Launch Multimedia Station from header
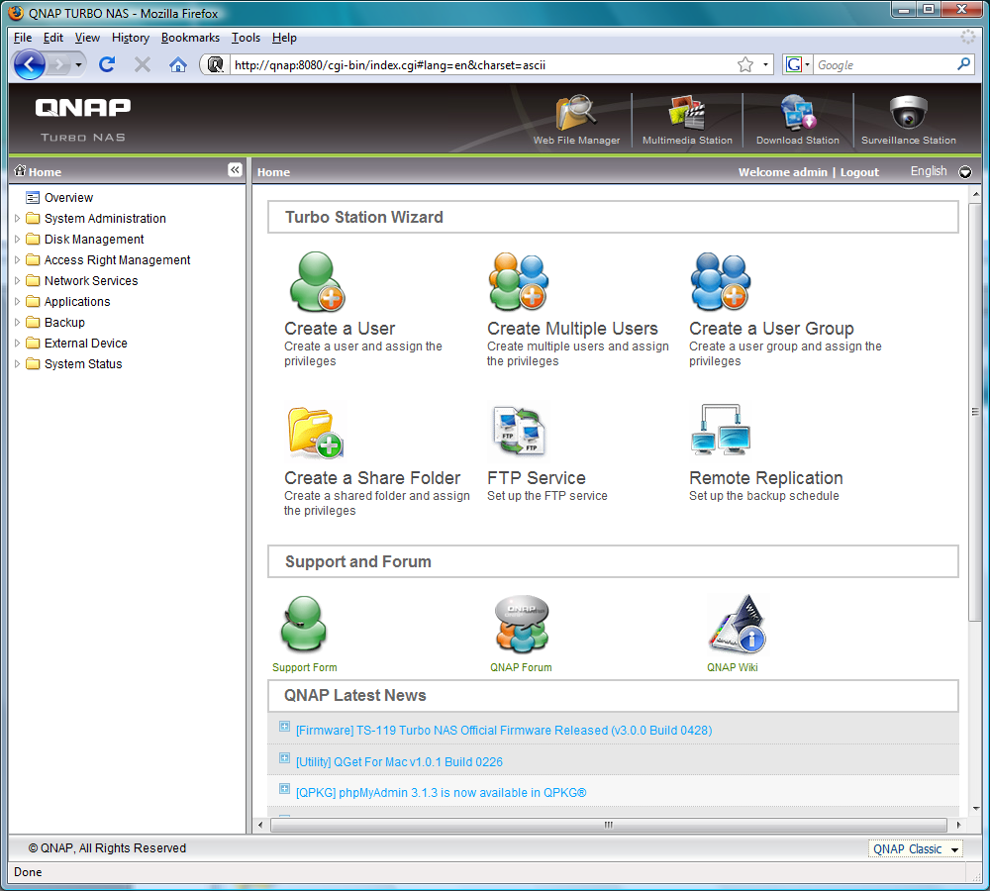Image resolution: width=990 pixels, height=891 pixels. (687, 113)
